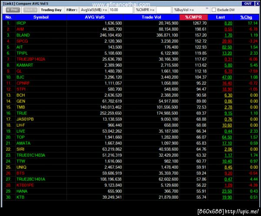
Task: Select the TRUE28P1402A symbol row
Action: (130, 59)
